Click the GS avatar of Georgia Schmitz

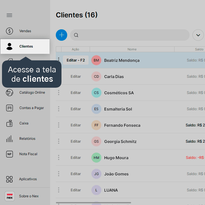click(96, 141)
